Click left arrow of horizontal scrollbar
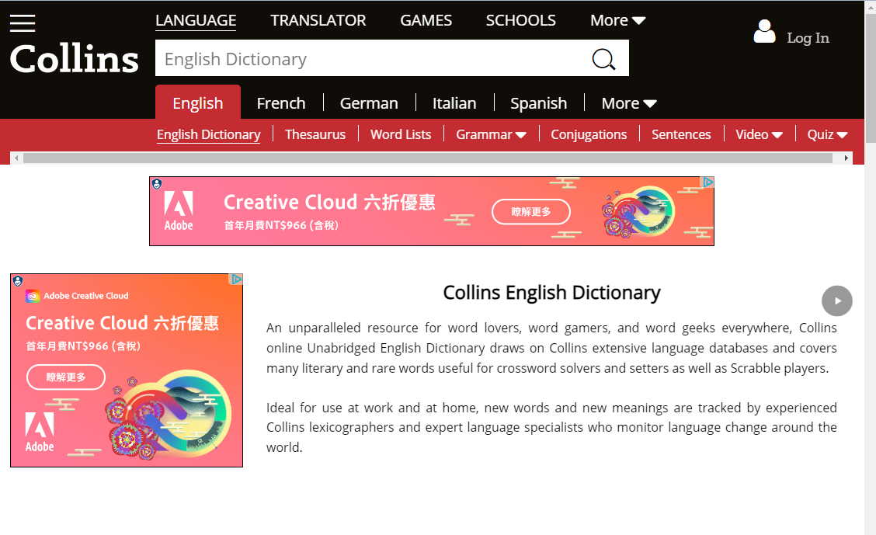876x535 pixels. [17, 158]
